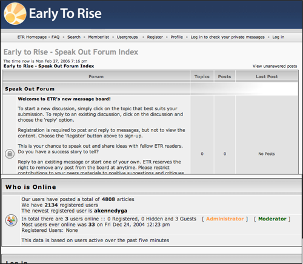Click the Moderator legend link

coord(272,219)
